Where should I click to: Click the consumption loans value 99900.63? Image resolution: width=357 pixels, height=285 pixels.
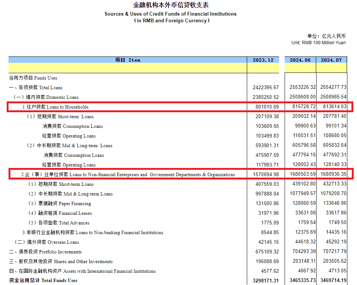(305, 126)
